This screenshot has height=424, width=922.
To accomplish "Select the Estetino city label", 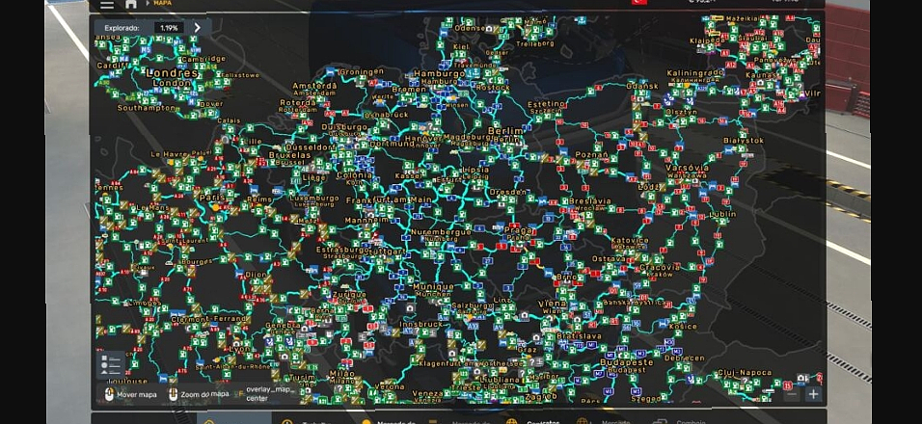I will (546, 104).
